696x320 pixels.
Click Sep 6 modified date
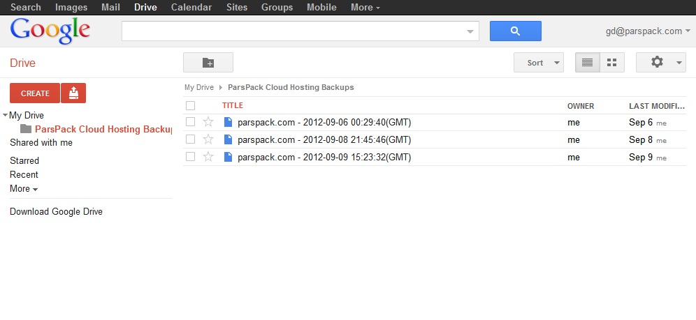(x=641, y=122)
